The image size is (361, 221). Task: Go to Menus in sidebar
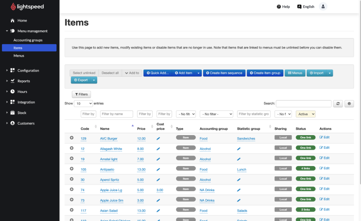click(19, 56)
